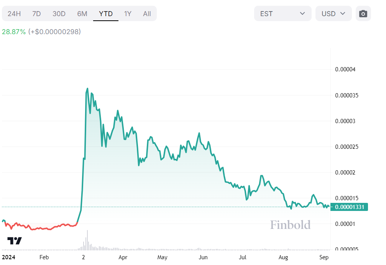
Task: Switch the chart to 1Y range
Action: 128,13
